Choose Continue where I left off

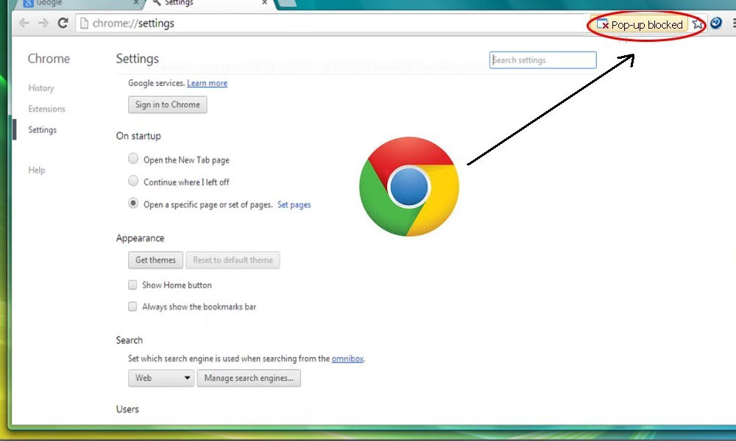133,181
